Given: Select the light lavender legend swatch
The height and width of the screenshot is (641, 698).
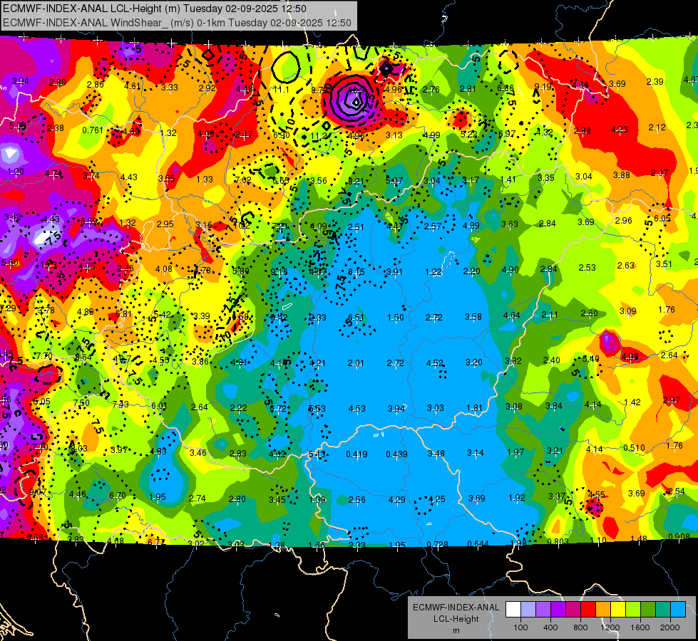Looking at the screenshot, I should (x=528, y=610).
